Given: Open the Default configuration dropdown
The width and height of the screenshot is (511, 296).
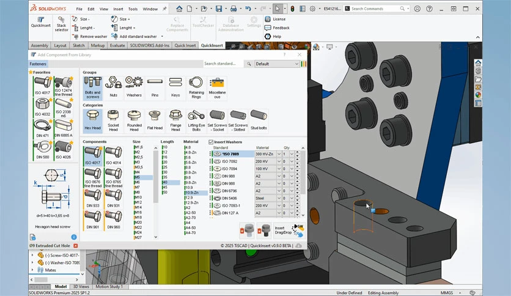Looking at the screenshot, I should pyautogui.click(x=277, y=64).
